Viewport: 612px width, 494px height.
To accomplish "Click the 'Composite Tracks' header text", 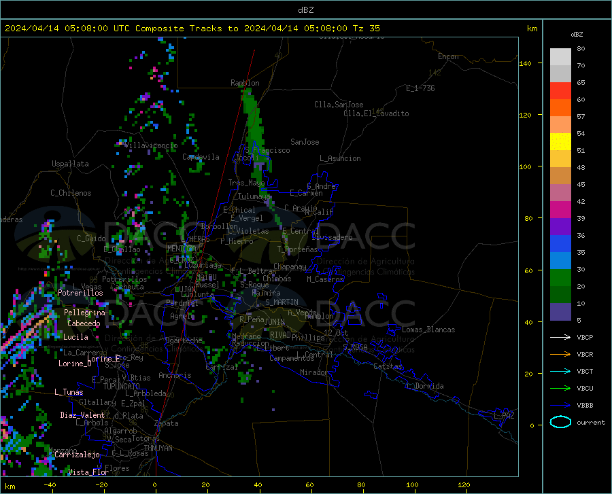I will coord(179,29).
